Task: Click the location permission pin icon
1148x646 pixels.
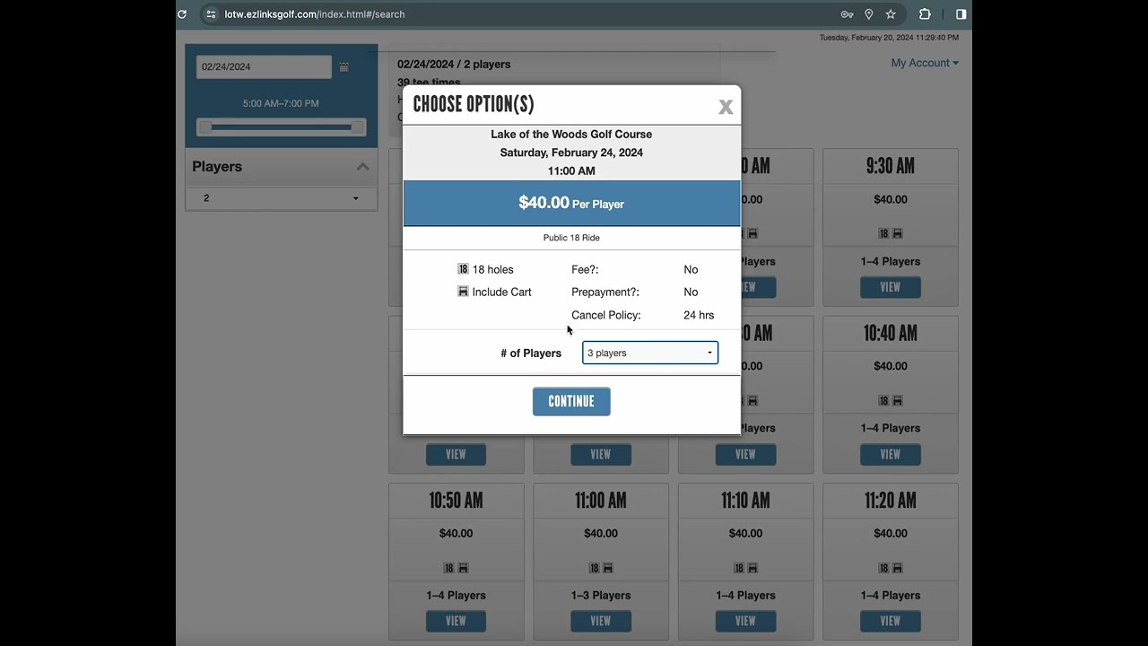Action: tap(868, 14)
